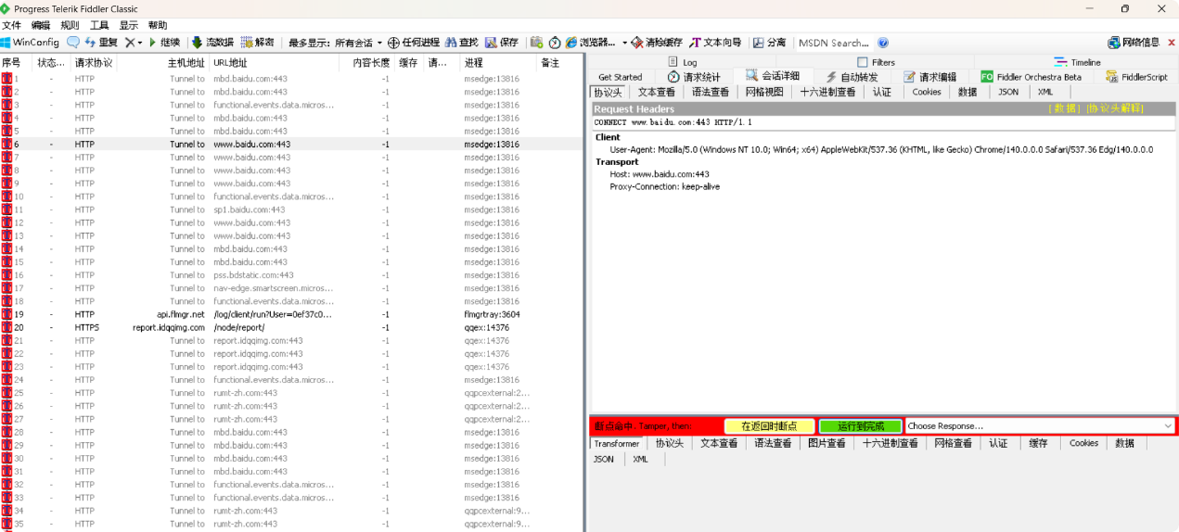
Task: Open WinConfig from the toolbar
Action: tap(30, 43)
